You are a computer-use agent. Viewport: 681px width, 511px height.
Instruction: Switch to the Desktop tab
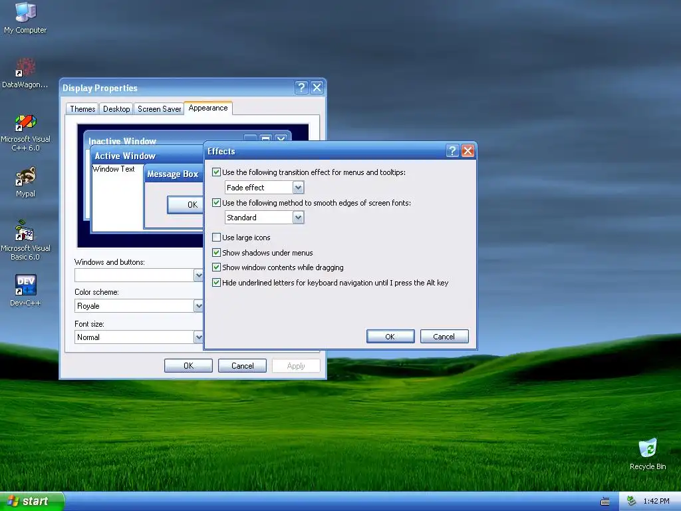point(116,108)
